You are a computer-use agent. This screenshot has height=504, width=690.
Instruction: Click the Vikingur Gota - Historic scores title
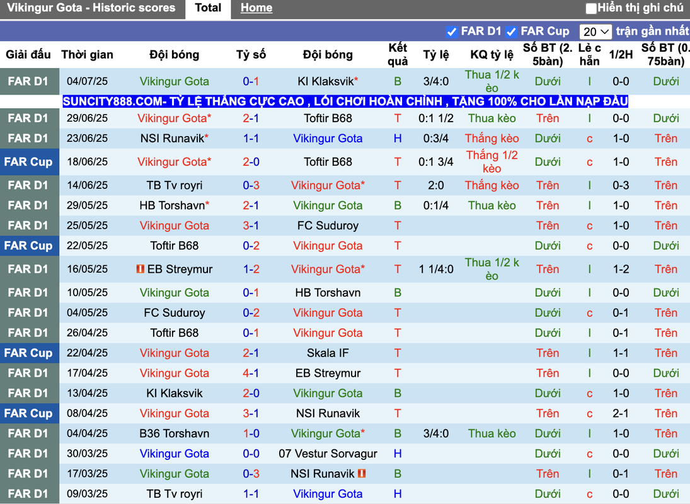[91, 8]
